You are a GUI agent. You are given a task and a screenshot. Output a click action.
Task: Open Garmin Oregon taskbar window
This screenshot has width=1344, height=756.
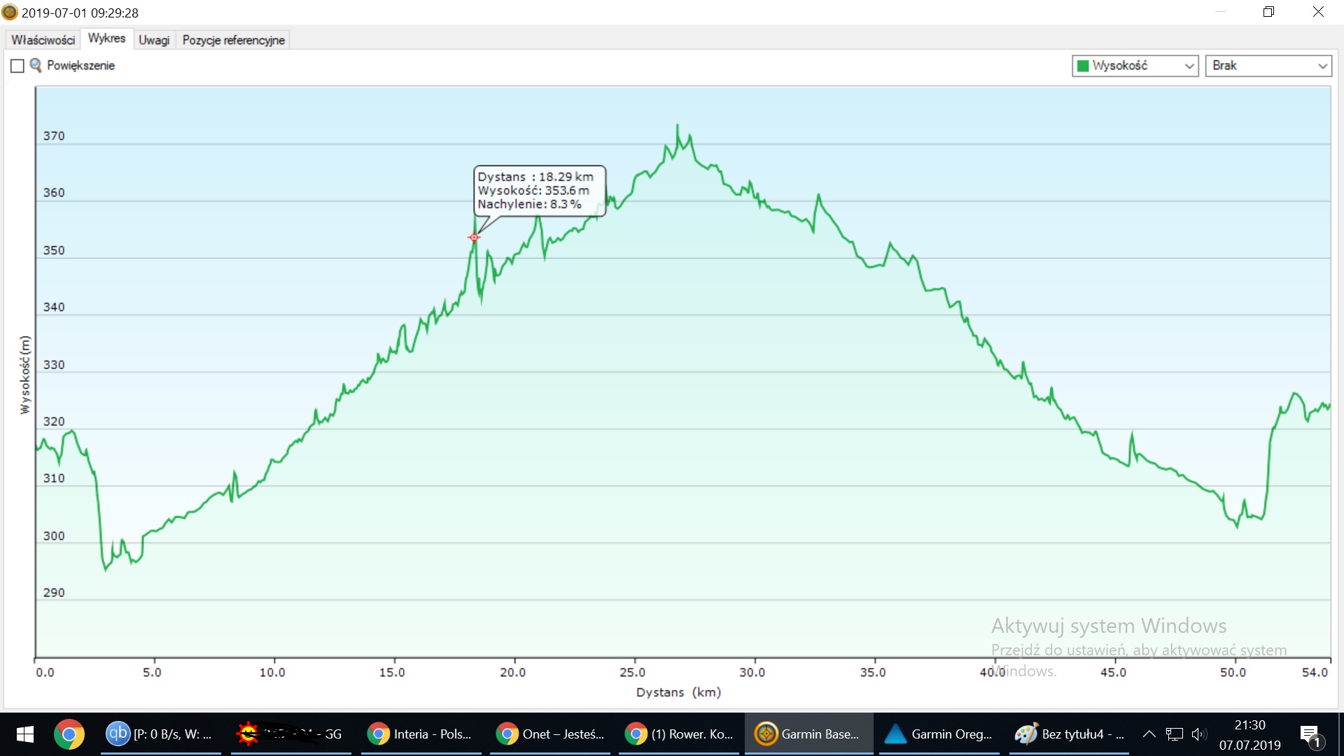[x=939, y=734]
